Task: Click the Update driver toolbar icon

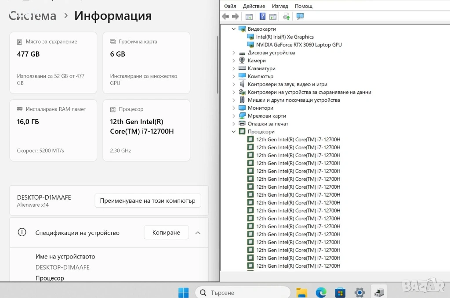Action: pos(286,17)
